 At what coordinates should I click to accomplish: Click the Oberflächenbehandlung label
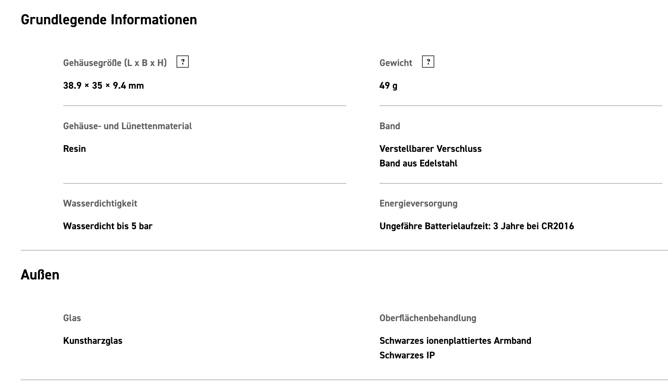428,318
